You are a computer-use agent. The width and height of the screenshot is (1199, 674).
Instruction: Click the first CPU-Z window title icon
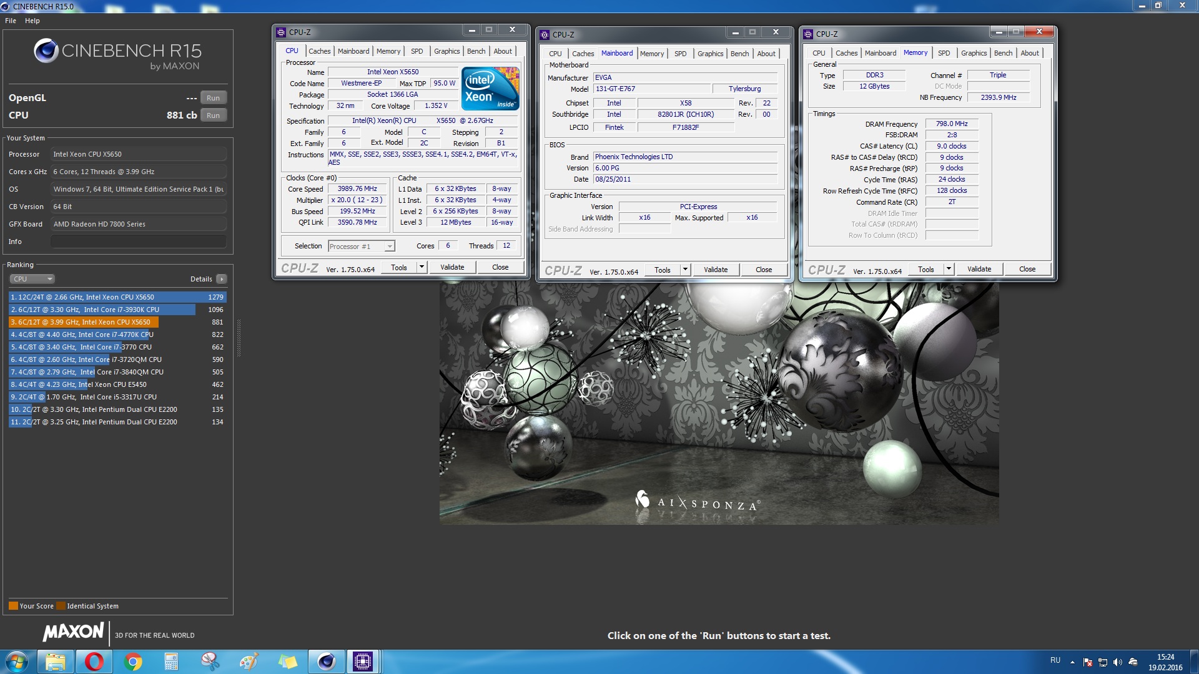point(281,32)
